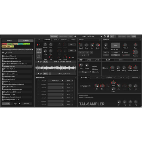The height and width of the screenshot is (142, 142).
Task: Switch to the LFO 2 tab
Action: pos(89,60)
